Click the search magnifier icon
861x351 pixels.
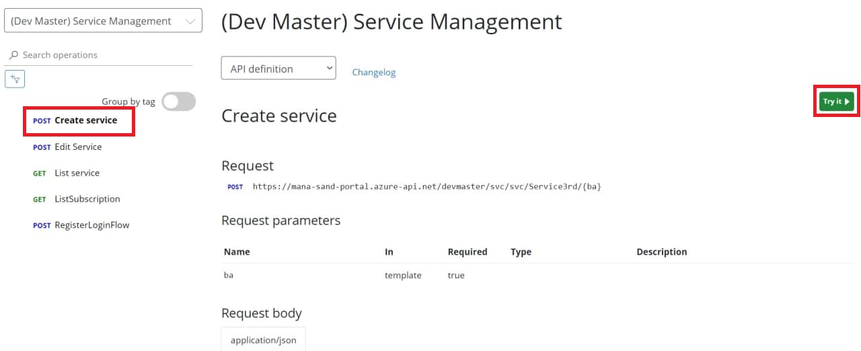coord(13,55)
